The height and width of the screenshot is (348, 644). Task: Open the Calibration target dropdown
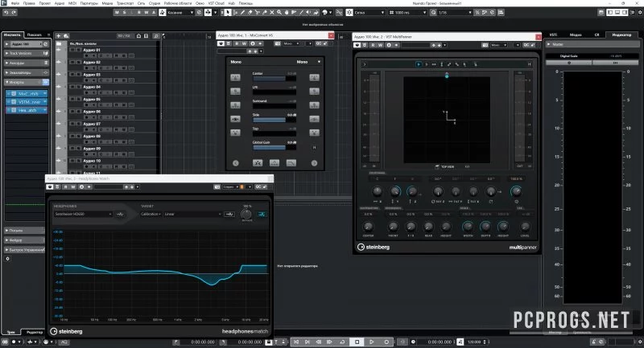[151, 214]
